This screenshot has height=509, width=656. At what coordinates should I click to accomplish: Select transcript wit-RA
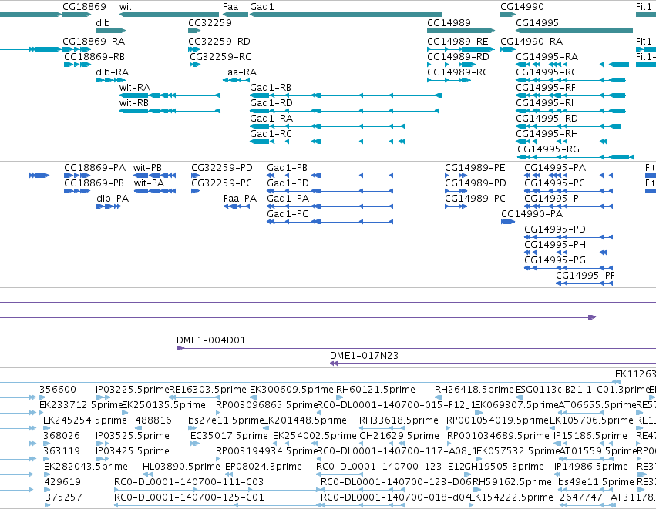pos(170,95)
